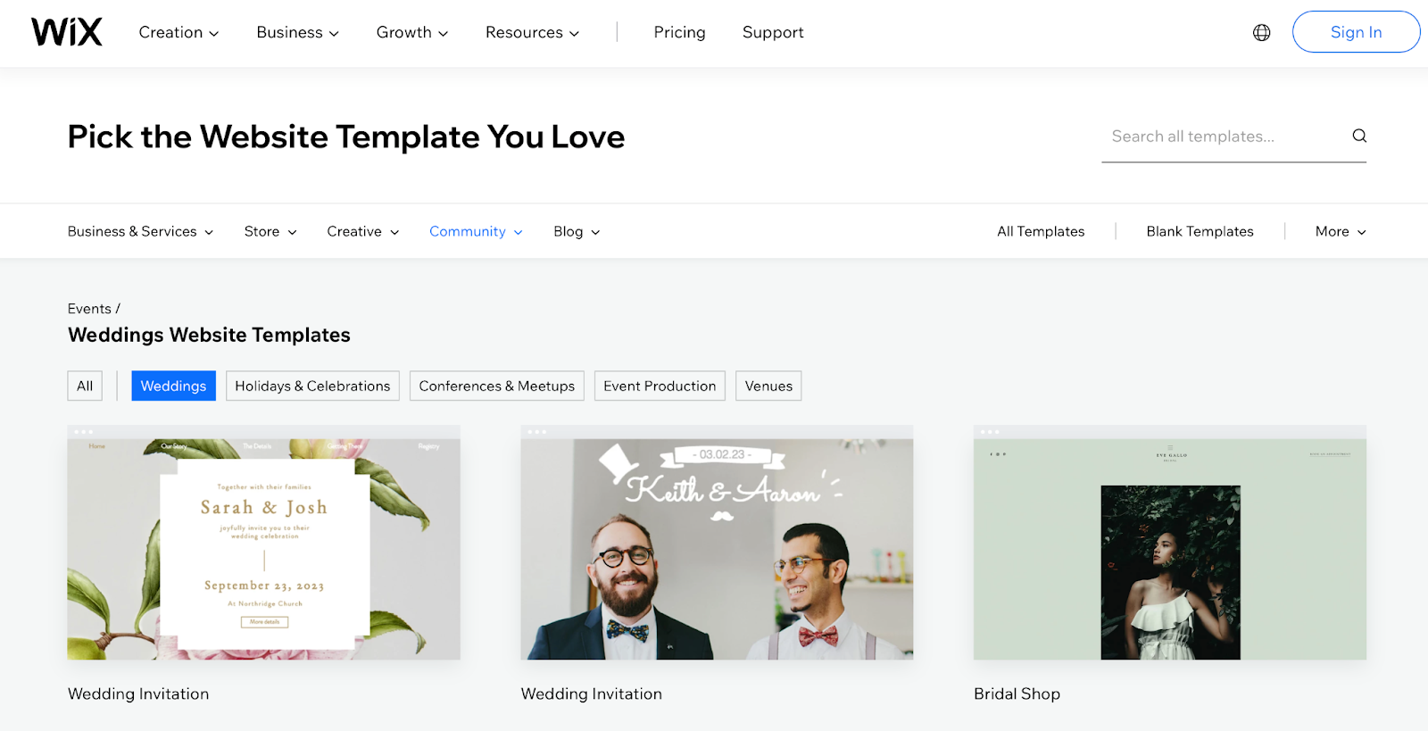Click the search magnifier icon

coord(1359,136)
